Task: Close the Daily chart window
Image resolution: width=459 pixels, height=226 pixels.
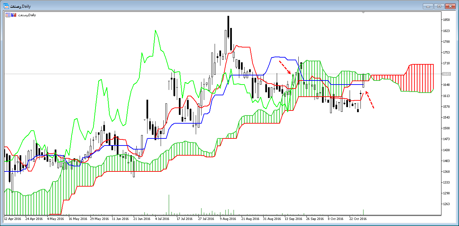Action: (450, 6)
